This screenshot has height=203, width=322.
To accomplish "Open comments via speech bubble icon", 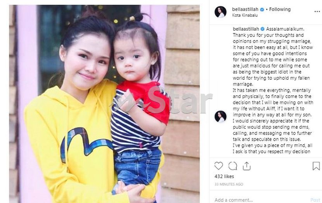I will (x=233, y=166).
